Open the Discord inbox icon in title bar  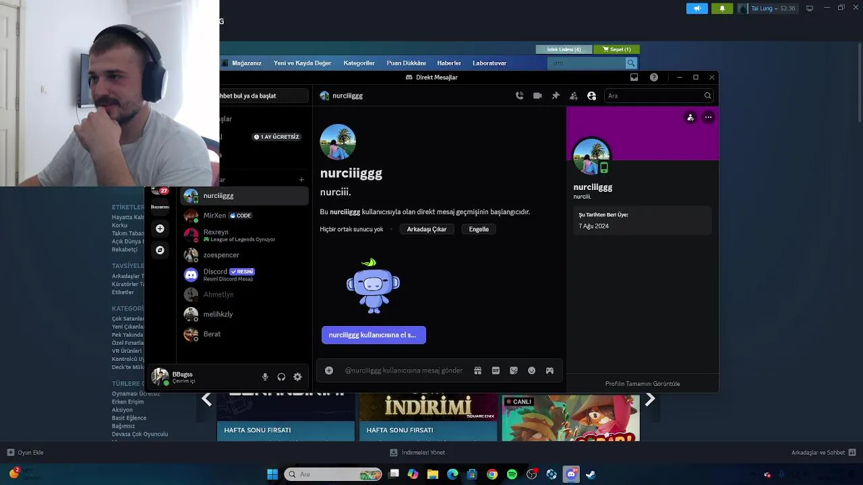(x=634, y=77)
